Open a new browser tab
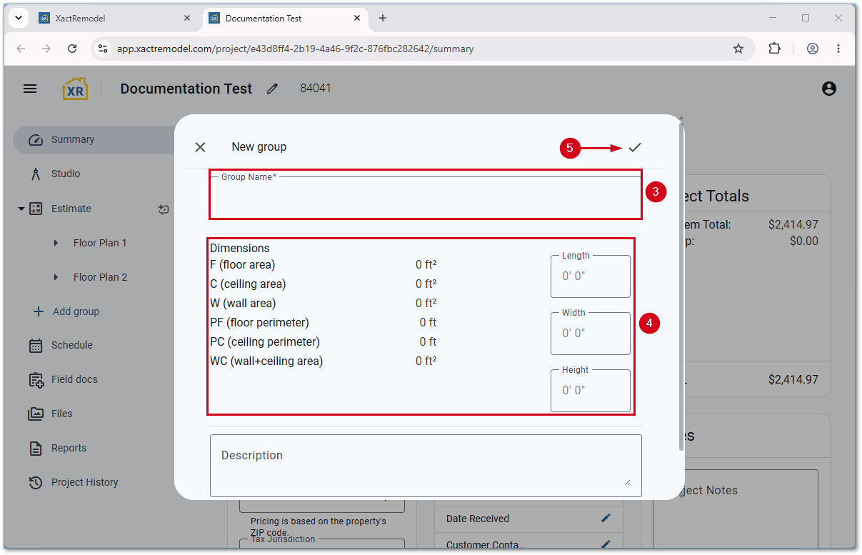Image resolution: width=862 pixels, height=555 pixels. pyautogui.click(x=383, y=19)
